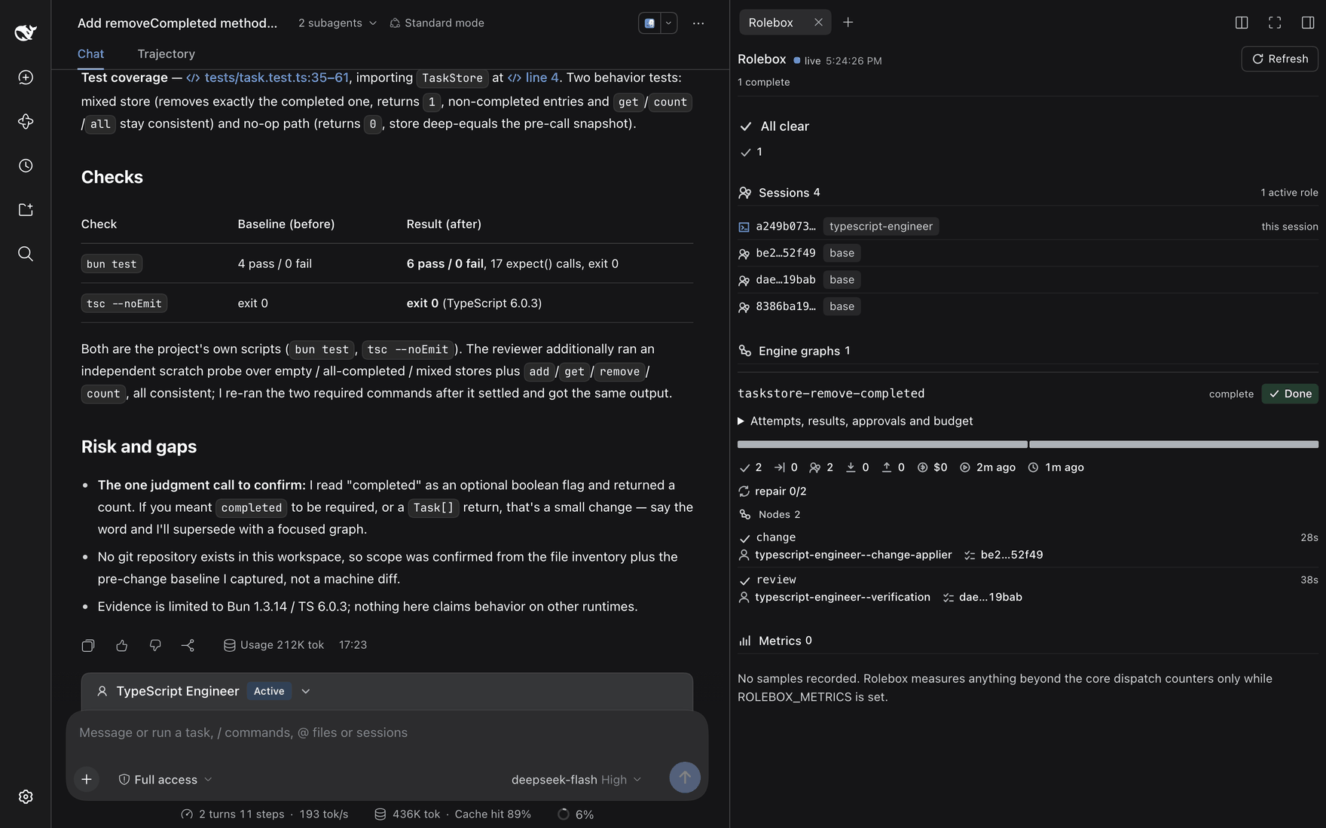Start a new chat from sidebar plus icon
The width and height of the screenshot is (1326, 828).
tap(26, 78)
